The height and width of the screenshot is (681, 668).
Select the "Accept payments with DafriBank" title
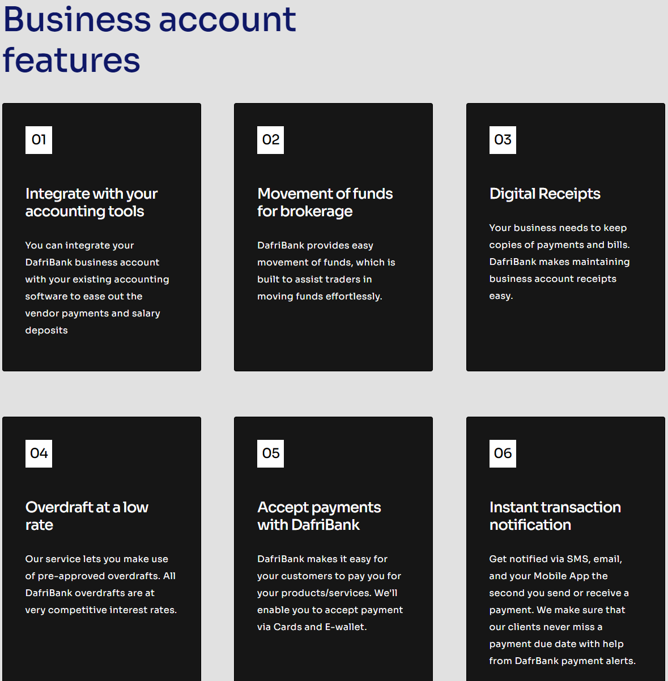(x=319, y=516)
